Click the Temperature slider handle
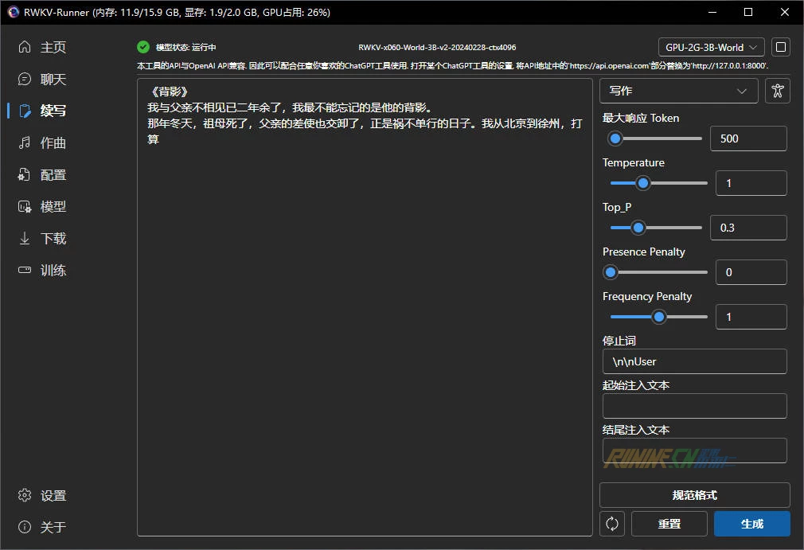The height and width of the screenshot is (550, 804). coord(643,183)
